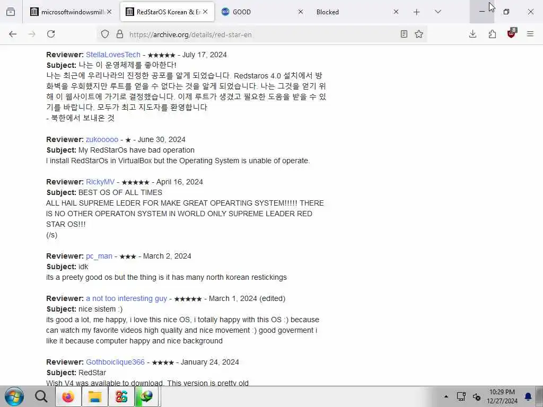Open reviewer Gothboiclique366 profile link

click(x=115, y=362)
